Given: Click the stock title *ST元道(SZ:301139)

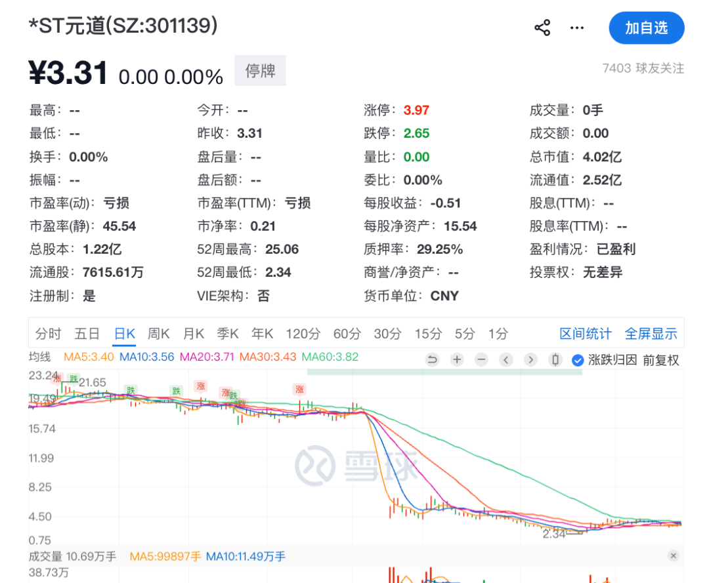Looking at the screenshot, I should coord(123,26).
